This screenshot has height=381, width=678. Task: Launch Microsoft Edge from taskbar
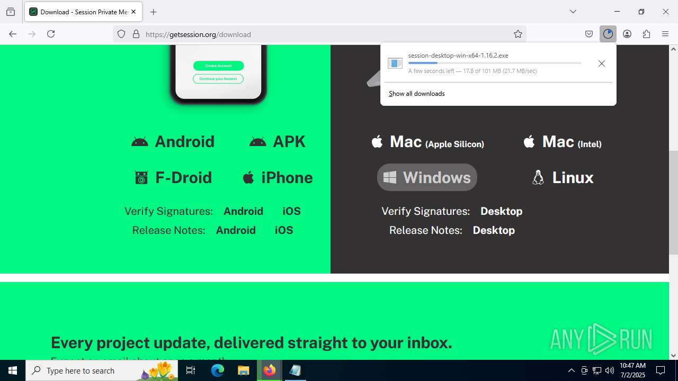(218, 370)
